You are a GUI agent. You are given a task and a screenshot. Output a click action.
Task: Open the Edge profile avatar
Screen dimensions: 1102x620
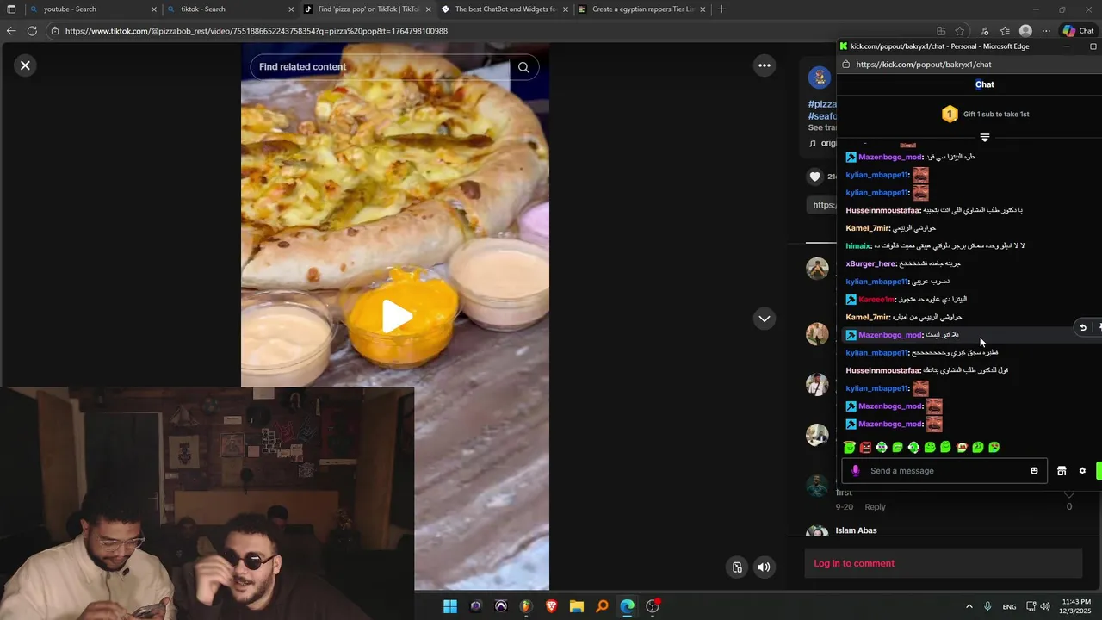[x=1025, y=31]
